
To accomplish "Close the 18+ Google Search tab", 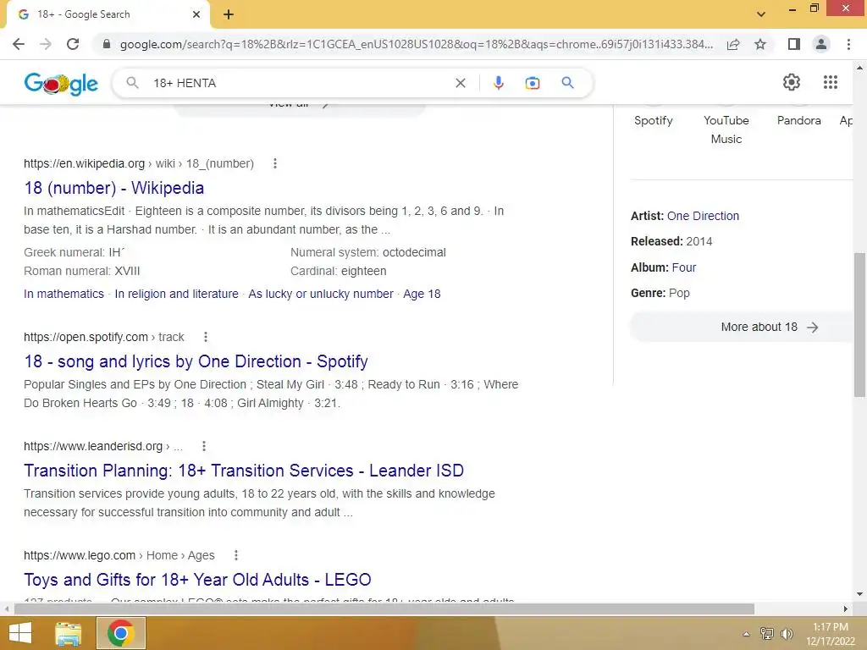I will coord(196,14).
